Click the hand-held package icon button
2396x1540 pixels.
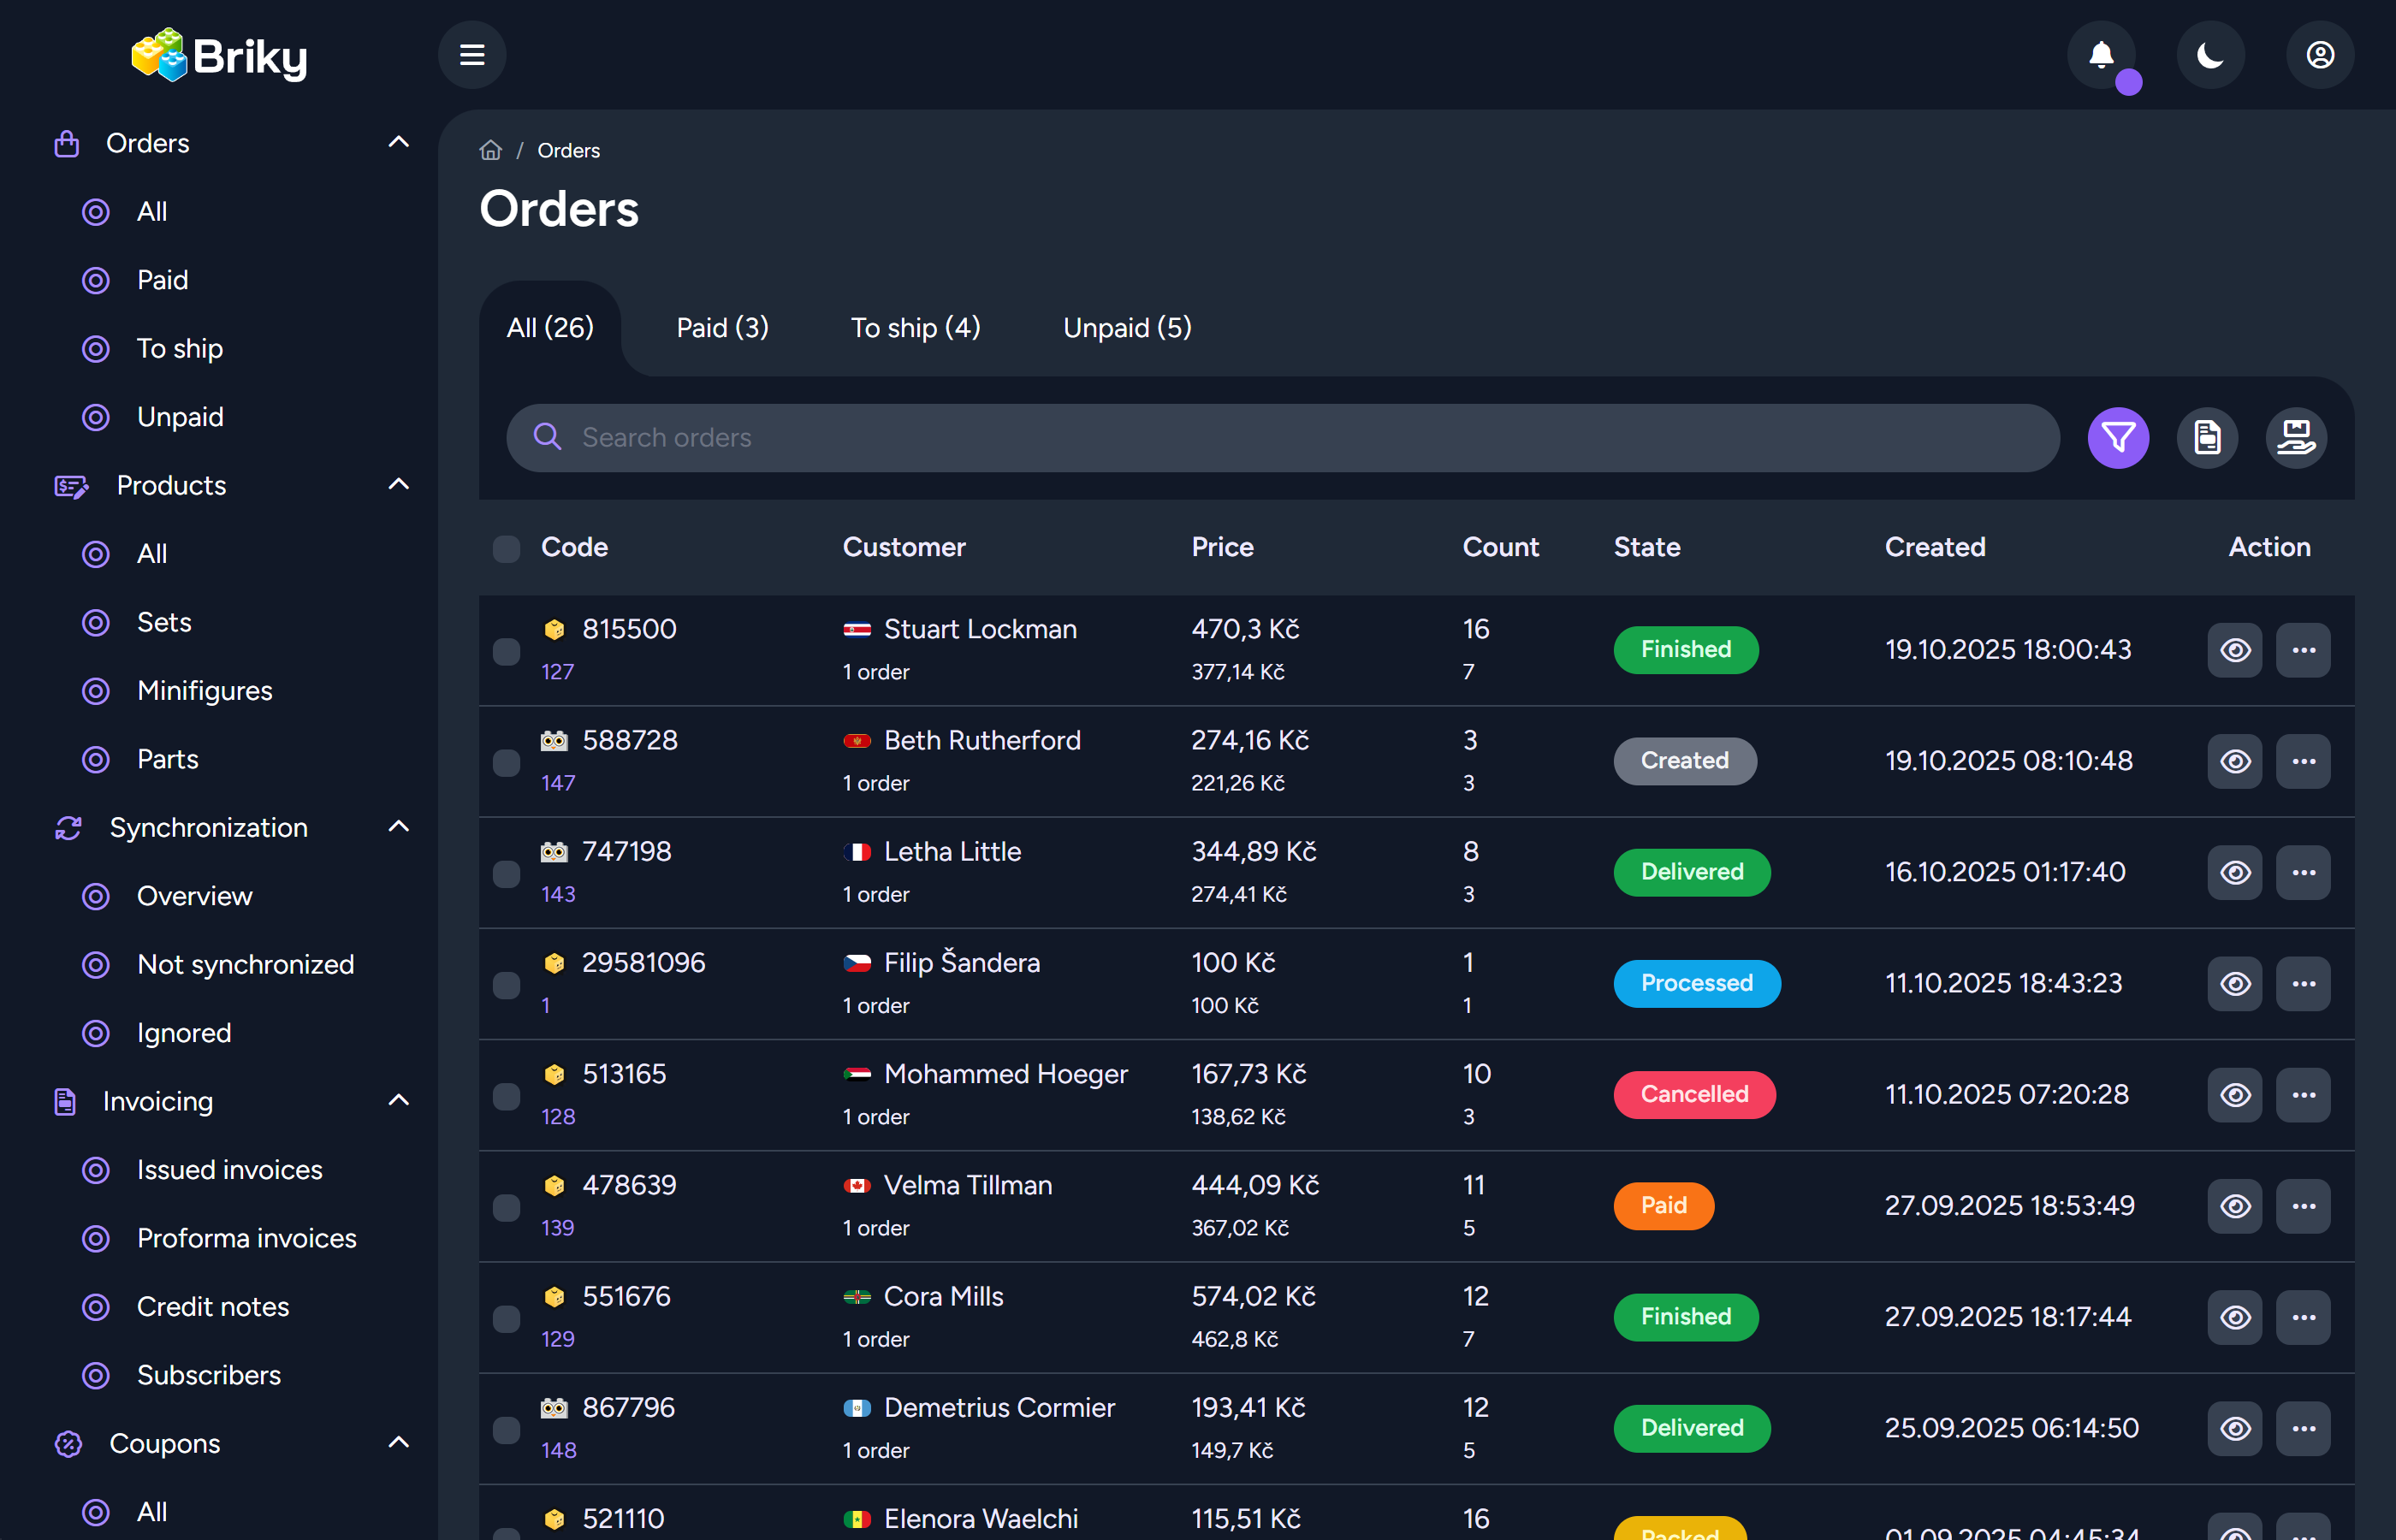2295,438
